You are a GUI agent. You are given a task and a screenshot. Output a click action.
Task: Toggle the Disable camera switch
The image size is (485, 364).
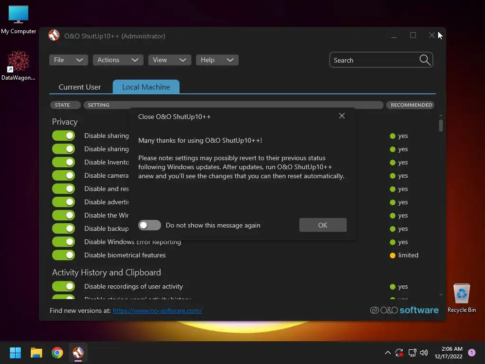63,175
